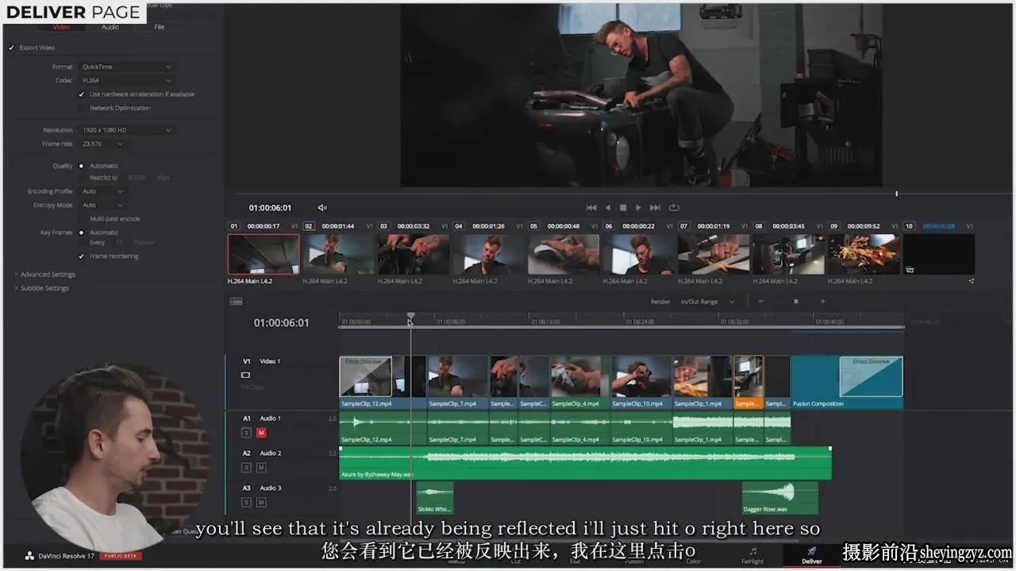Select SampleClip_7.mp4 on Video 1 track
Viewport: 1016px width, 571px height.
click(458, 382)
